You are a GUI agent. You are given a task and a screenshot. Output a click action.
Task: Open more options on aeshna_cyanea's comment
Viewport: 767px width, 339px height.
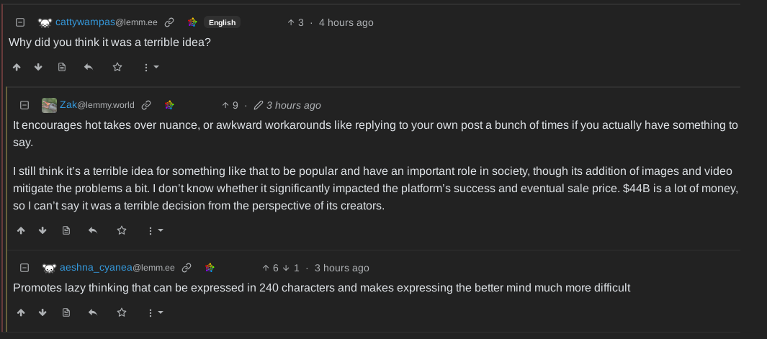coord(155,312)
